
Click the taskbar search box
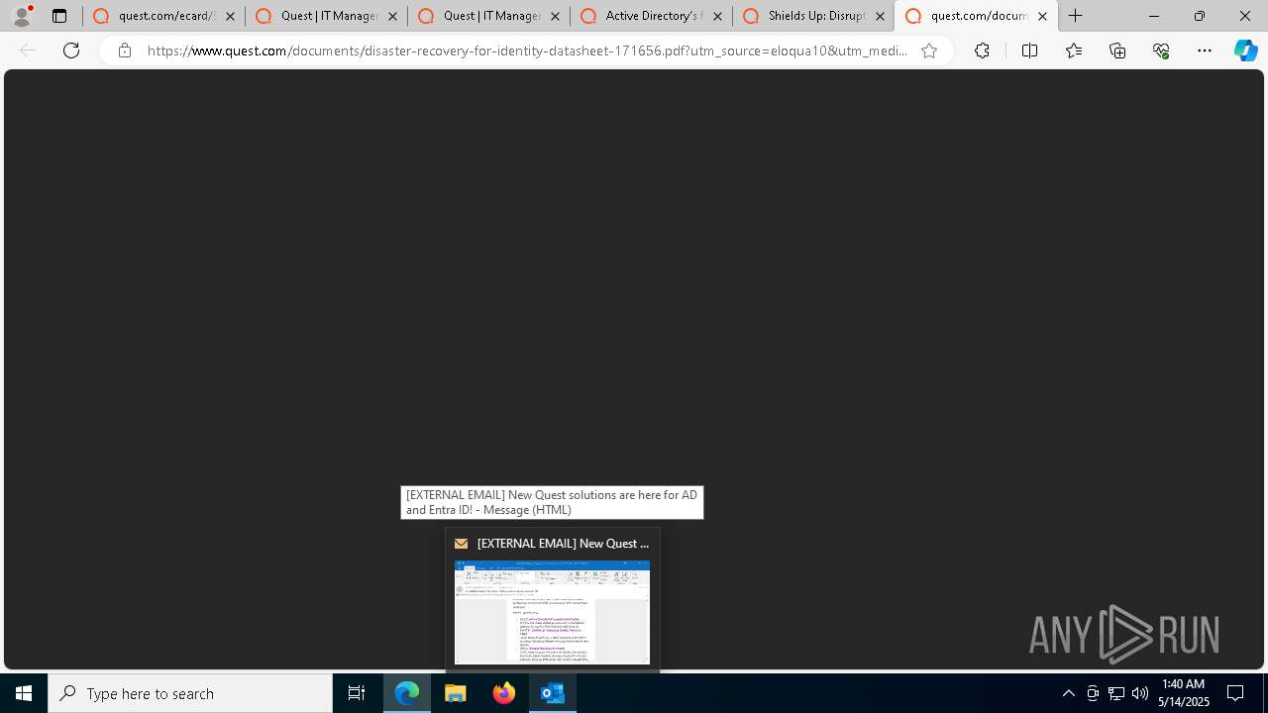190,693
